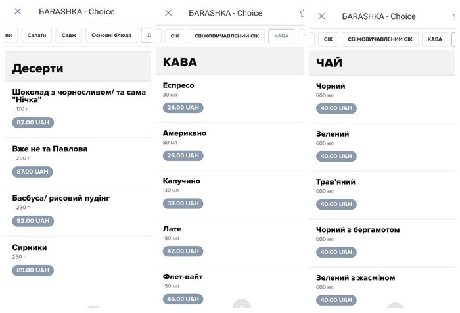Select the Основні блюда tab

pyautogui.click(x=111, y=35)
